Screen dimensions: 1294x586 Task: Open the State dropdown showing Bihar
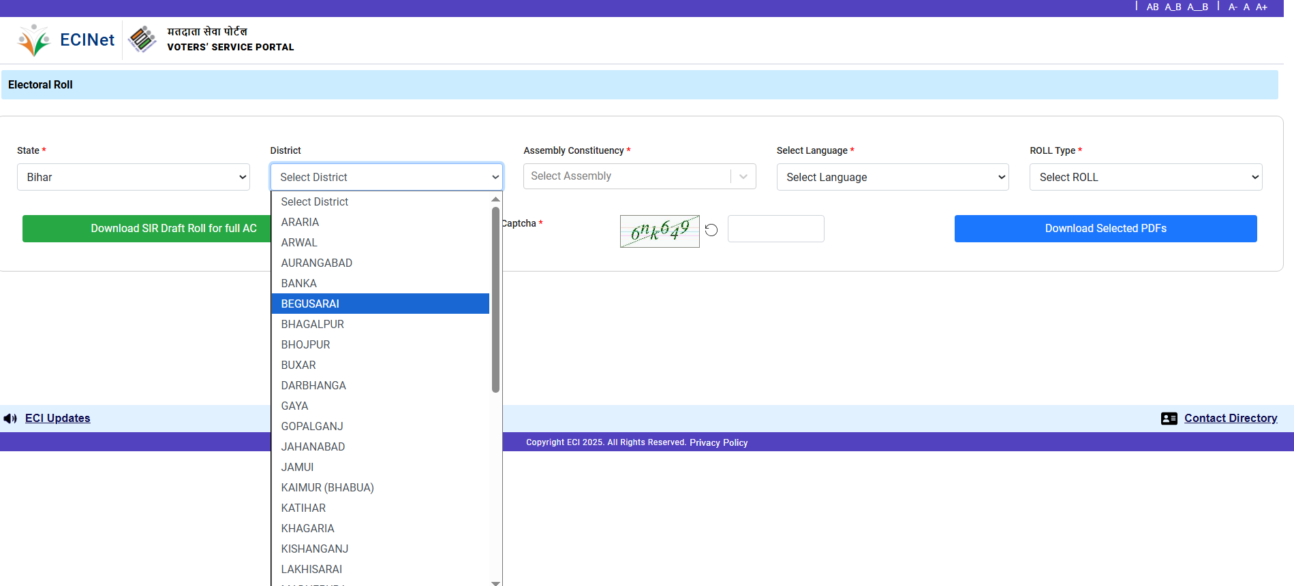coord(133,177)
